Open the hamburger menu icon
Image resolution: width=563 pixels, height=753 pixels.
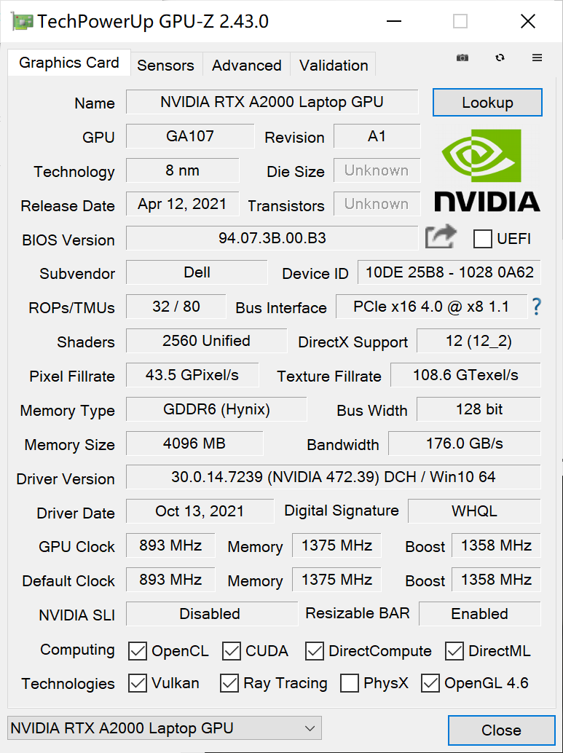(x=537, y=58)
